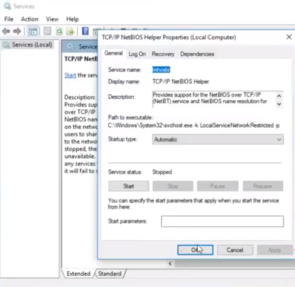
Task: Click the description text in the dialog
Action: (210, 98)
